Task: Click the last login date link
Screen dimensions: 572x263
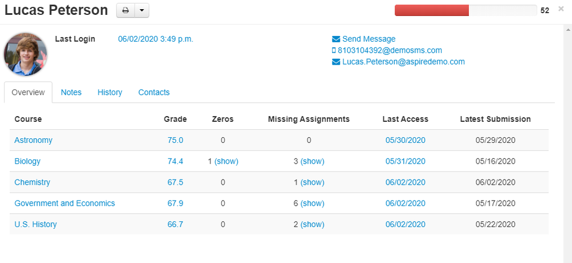Action: tap(156, 39)
